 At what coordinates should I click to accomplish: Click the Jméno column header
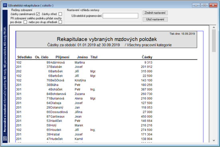[x=82, y=57]
